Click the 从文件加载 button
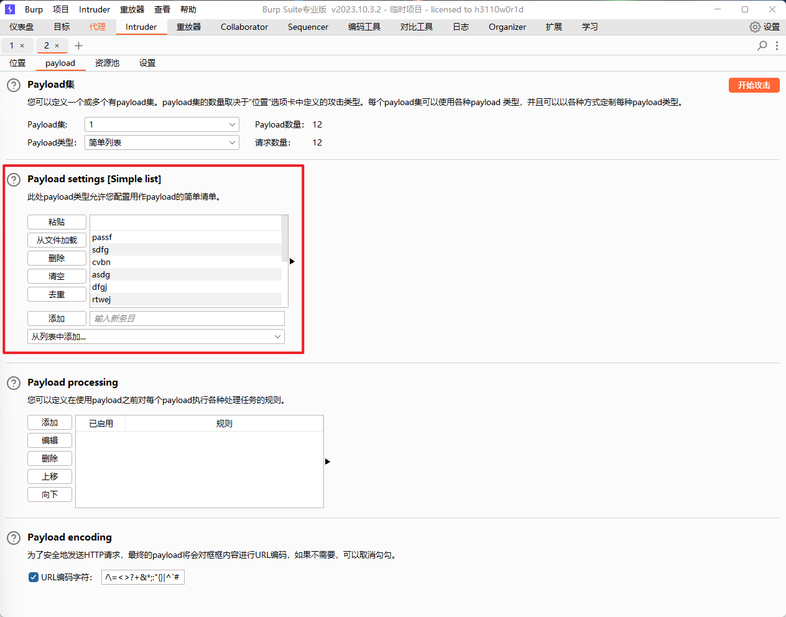Image resolution: width=786 pixels, height=617 pixels. point(57,240)
